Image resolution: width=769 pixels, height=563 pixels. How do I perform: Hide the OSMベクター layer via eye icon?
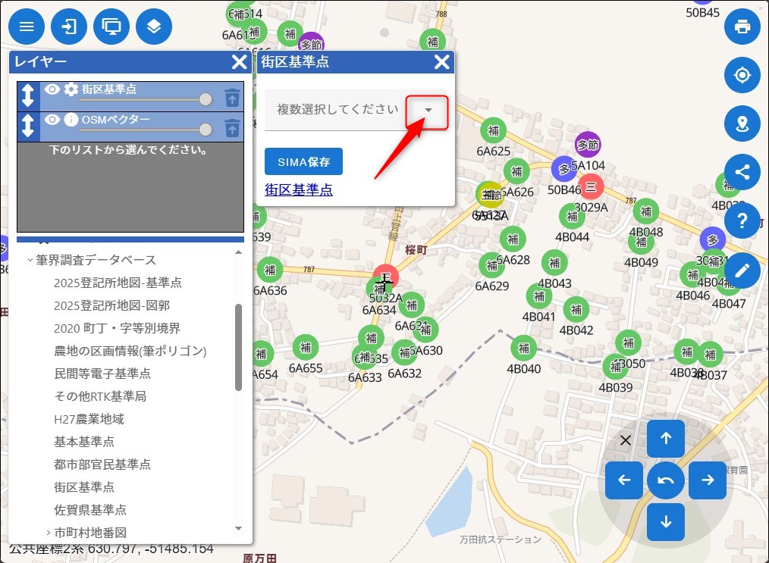pos(52,120)
